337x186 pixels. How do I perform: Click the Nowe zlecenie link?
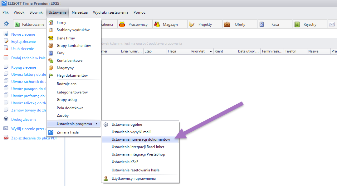point(23,34)
